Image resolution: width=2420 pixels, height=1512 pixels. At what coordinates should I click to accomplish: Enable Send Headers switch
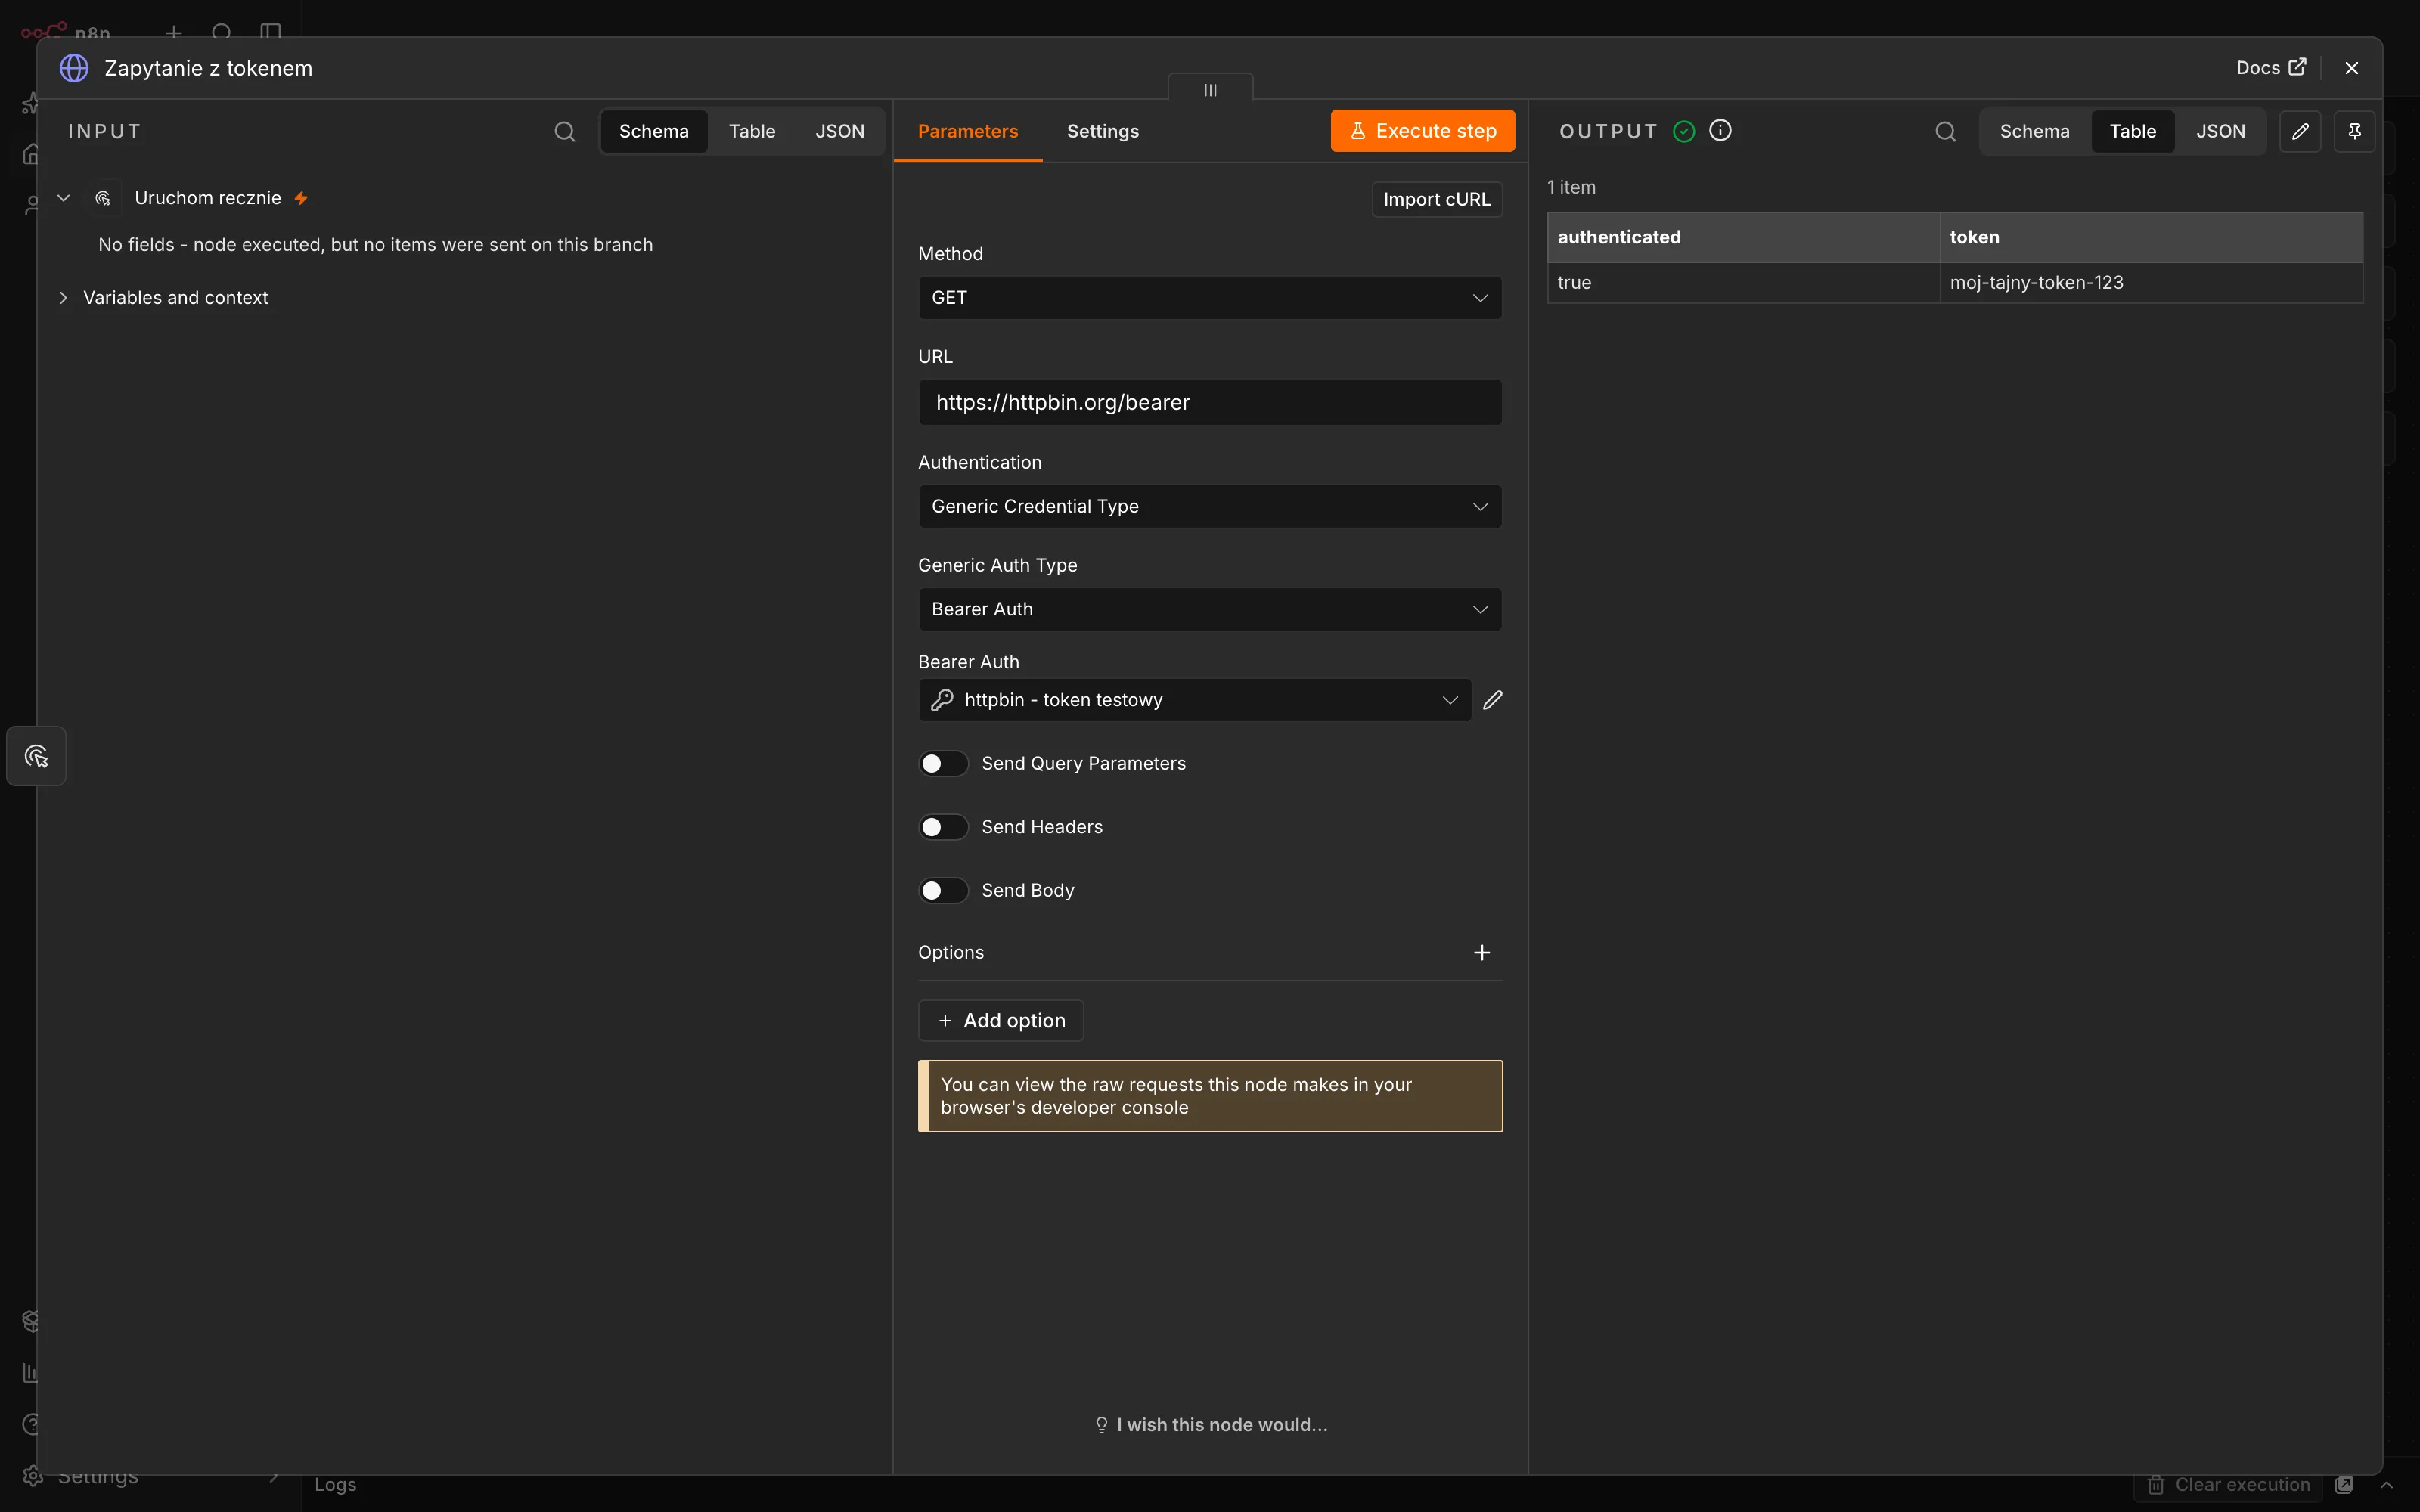943,827
